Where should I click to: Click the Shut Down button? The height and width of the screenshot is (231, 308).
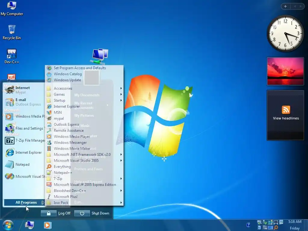pyautogui.click(x=92, y=213)
